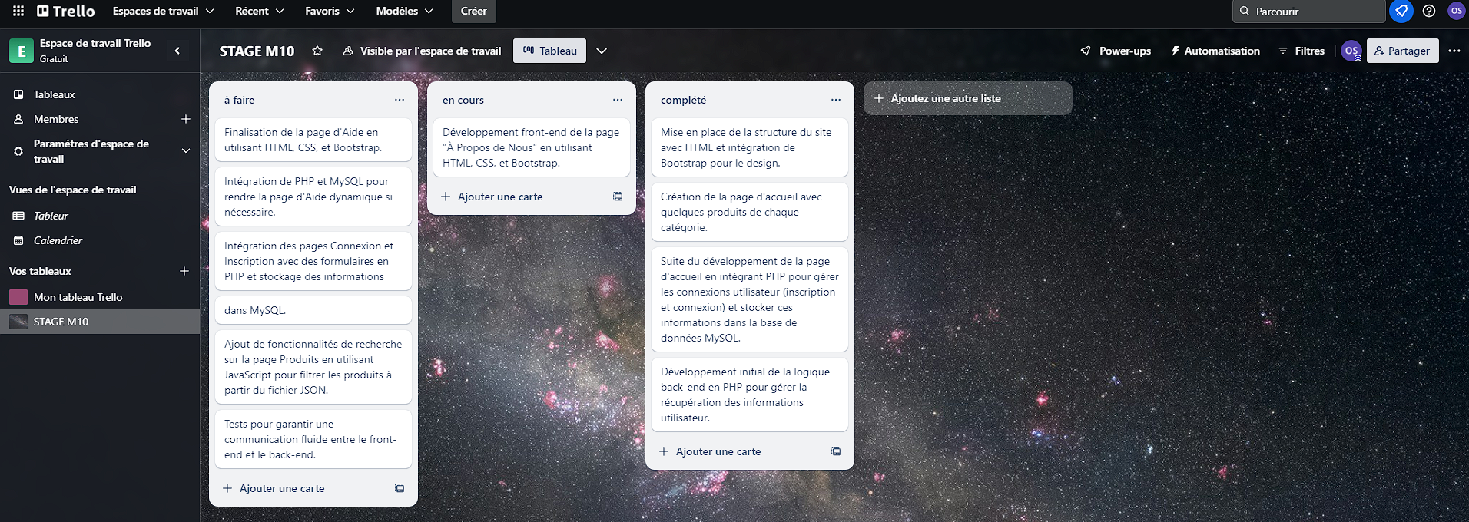The image size is (1469, 522).
Task: Open card Ajout de fonctionnalités de recherche
Action: [313, 367]
